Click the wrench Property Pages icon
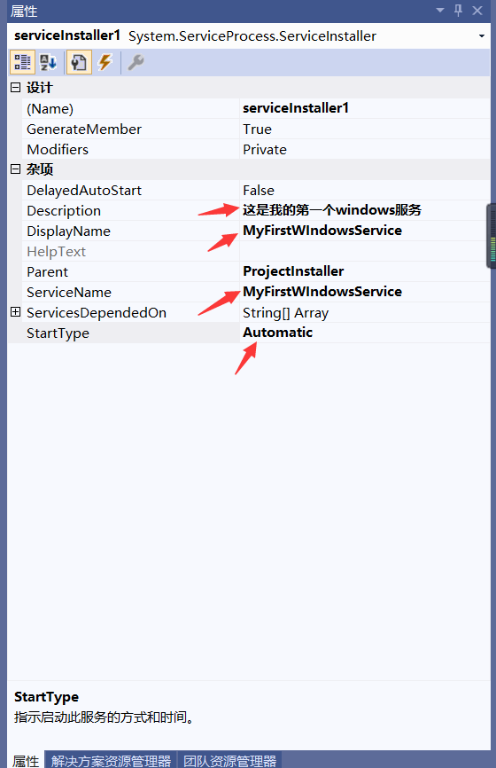The image size is (496, 768). pyautogui.click(x=136, y=62)
